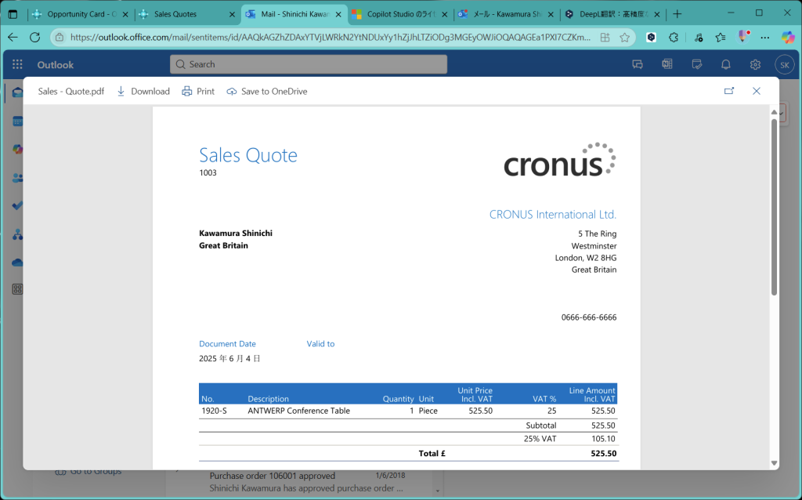Open the SK account profile menu
This screenshot has height=500, width=802.
(785, 65)
